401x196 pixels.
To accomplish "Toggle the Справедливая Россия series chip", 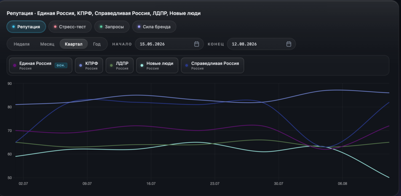I will 213,66.
